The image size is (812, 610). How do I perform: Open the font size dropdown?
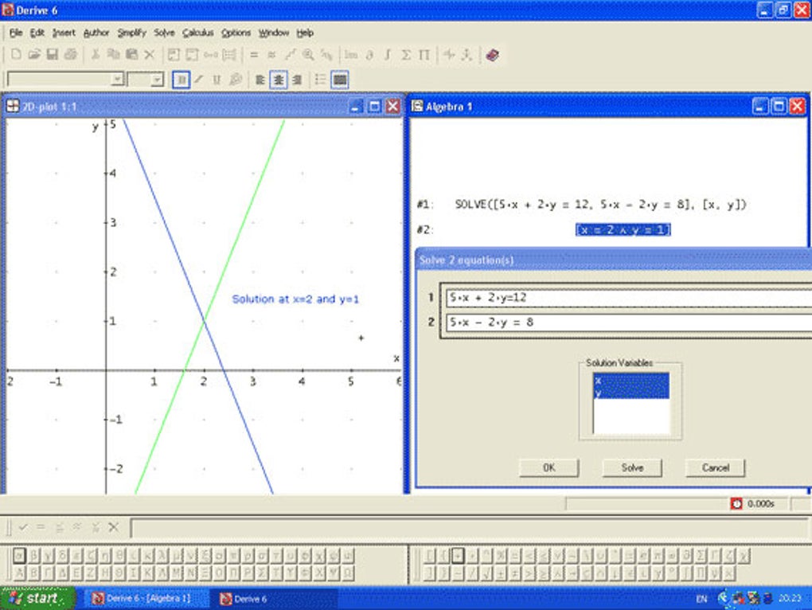coord(157,79)
